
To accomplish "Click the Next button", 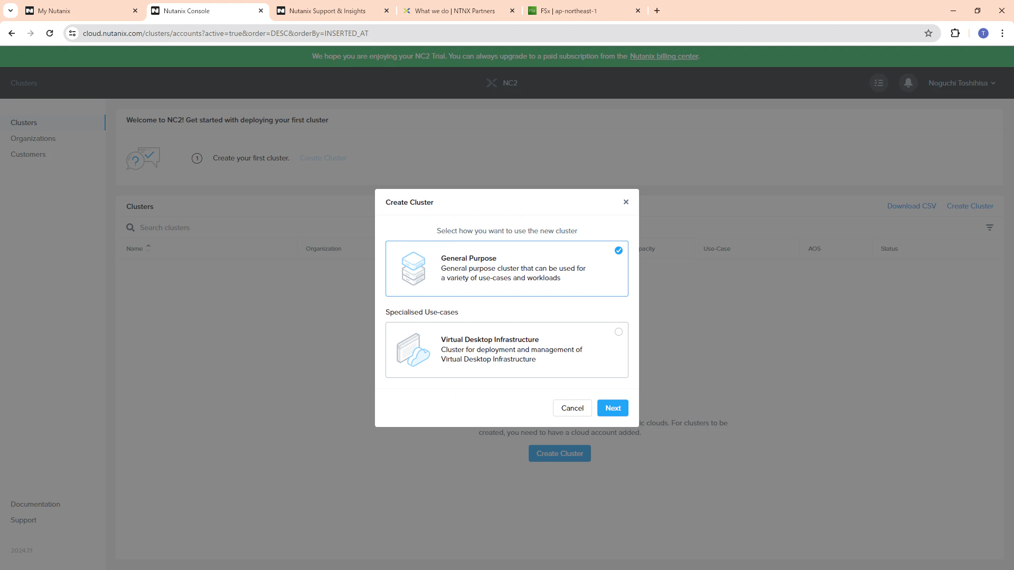I will (613, 408).
